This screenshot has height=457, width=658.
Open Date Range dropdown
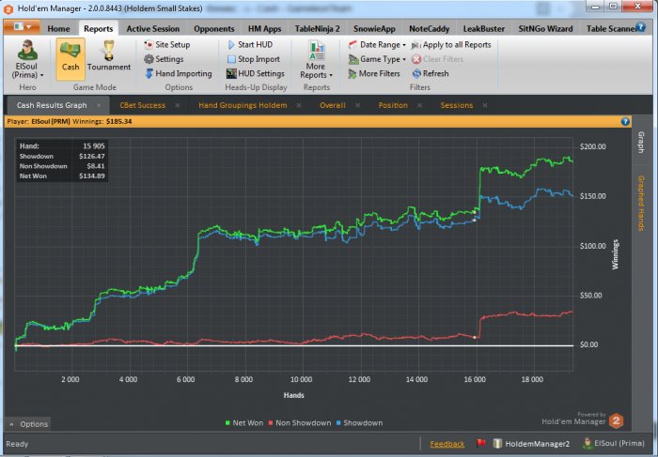coord(381,44)
